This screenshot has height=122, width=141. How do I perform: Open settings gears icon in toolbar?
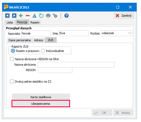pos(55,16)
